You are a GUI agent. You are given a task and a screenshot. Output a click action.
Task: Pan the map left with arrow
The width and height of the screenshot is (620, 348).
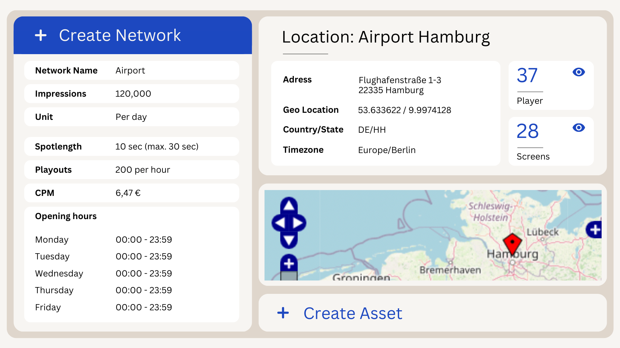280,223
